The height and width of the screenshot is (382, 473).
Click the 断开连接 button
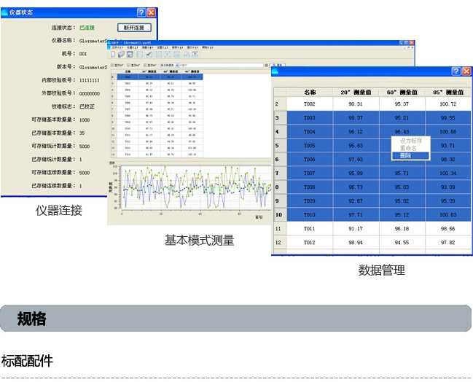pyautogui.click(x=133, y=28)
